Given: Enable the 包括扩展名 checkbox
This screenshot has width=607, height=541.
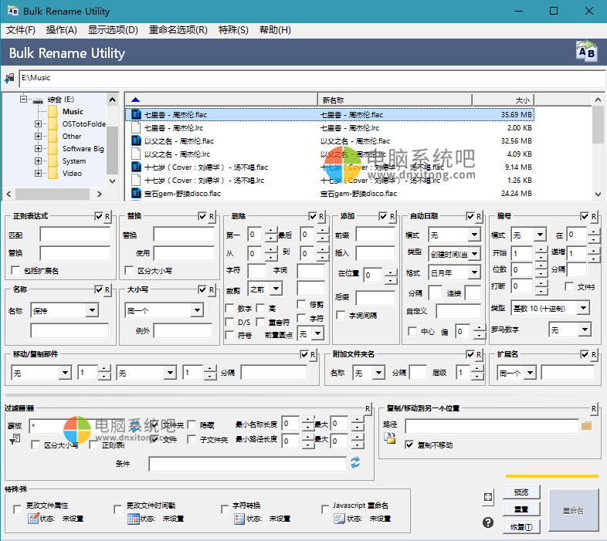Looking at the screenshot, I should (x=16, y=271).
